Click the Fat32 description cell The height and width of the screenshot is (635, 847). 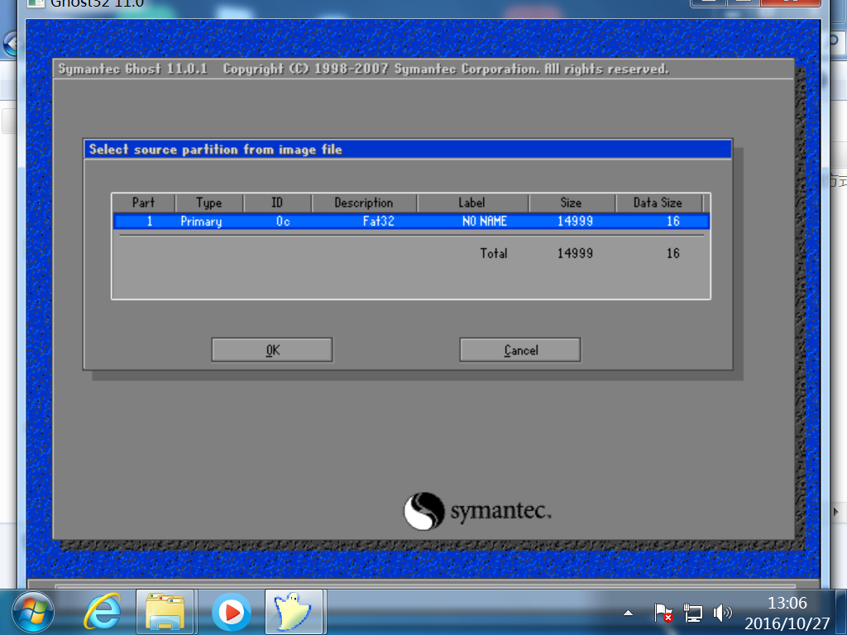tap(379, 222)
